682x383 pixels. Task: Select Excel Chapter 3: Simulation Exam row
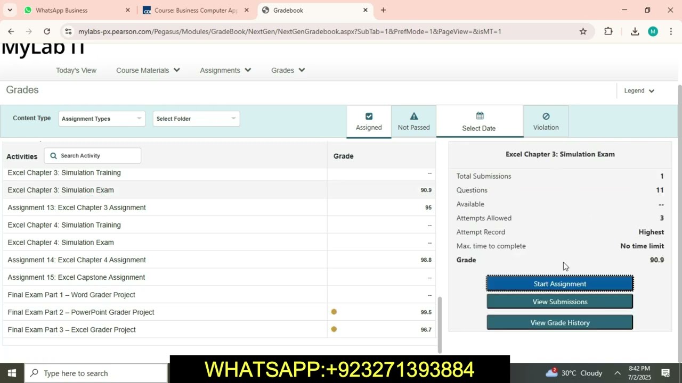coord(219,190)
